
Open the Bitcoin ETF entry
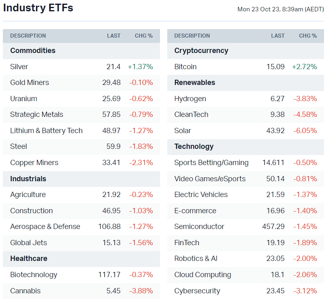(185, 67)
